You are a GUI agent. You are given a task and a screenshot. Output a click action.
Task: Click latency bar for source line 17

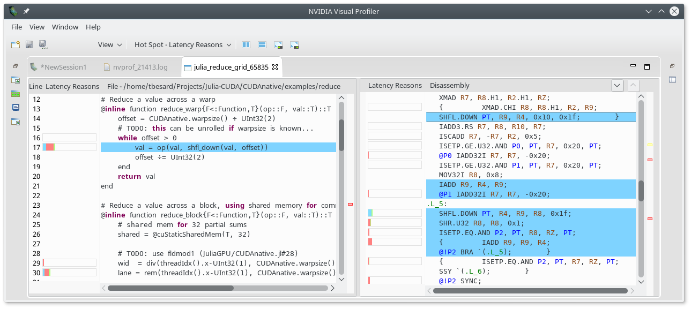[69, 147]
